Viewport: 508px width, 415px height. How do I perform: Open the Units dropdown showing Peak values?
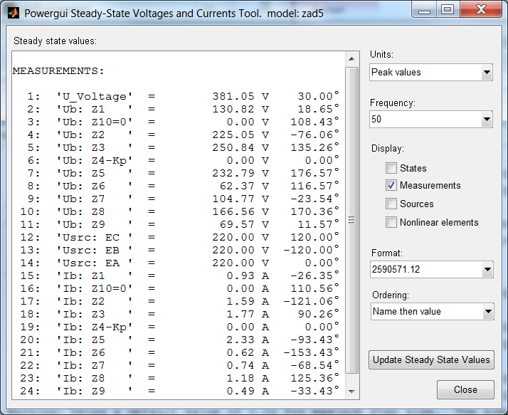click(431, 72)
